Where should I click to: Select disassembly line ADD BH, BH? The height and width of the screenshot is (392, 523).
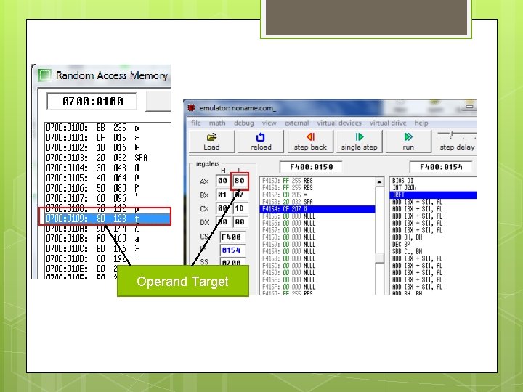click(433, 237)
